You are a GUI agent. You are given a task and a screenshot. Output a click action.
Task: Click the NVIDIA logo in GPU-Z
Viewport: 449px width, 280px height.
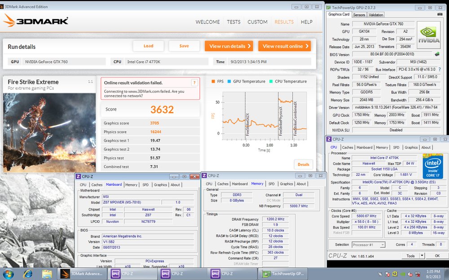point(428,35)
